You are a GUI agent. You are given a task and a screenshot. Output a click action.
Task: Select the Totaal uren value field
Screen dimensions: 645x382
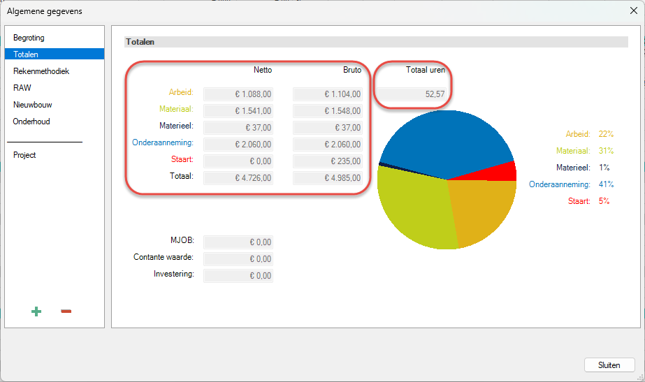[x=412, y=94]
